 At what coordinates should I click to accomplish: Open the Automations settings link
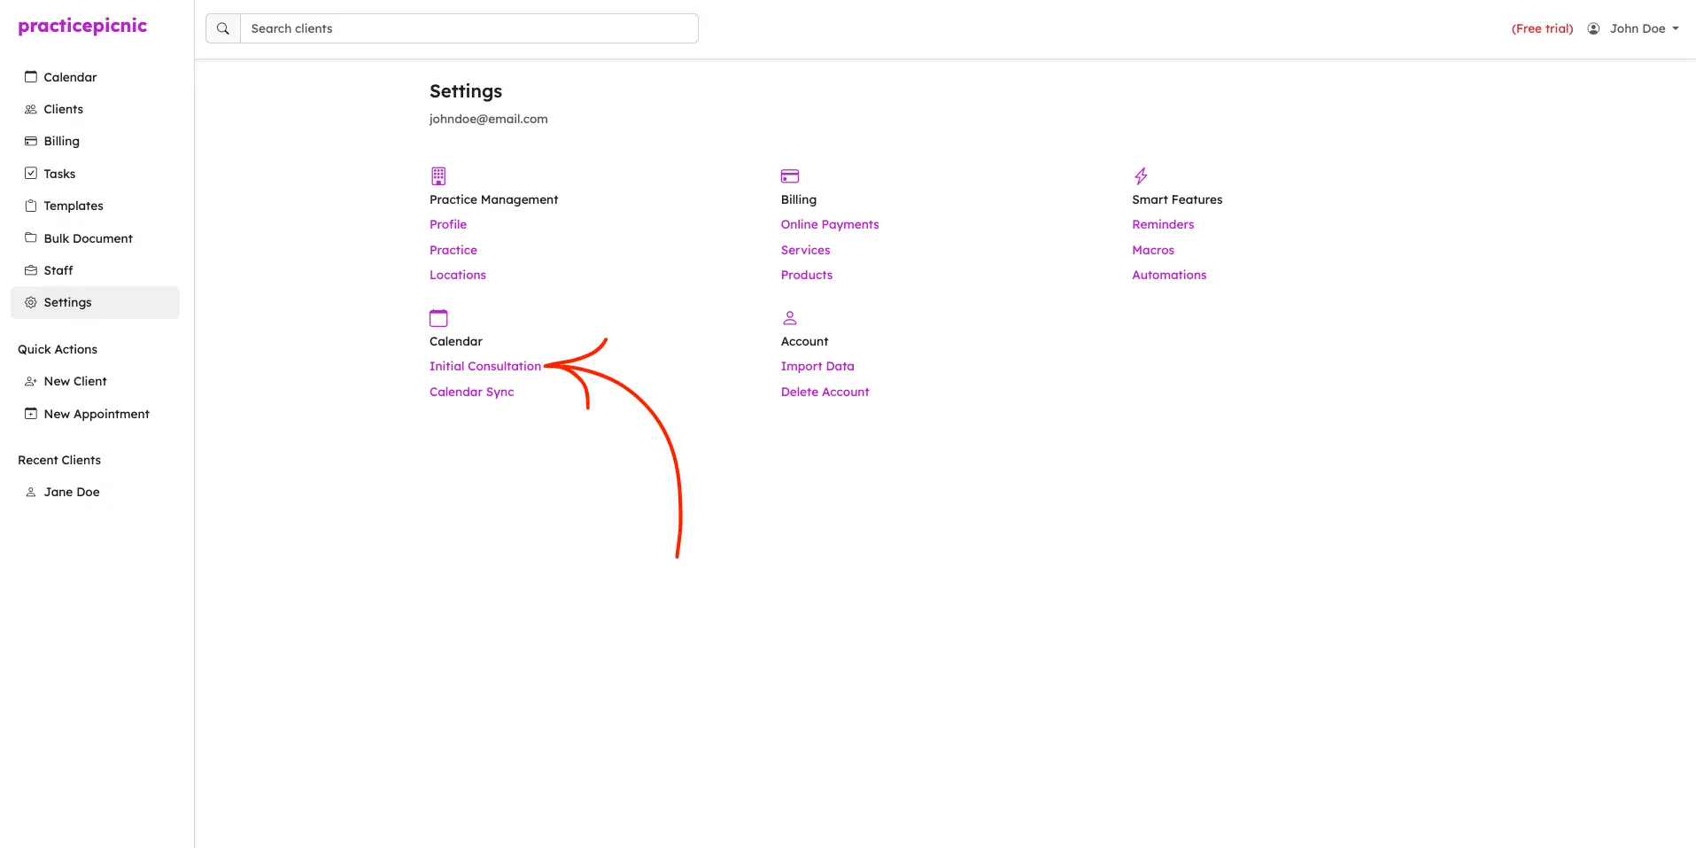(x=1169, y=275)
